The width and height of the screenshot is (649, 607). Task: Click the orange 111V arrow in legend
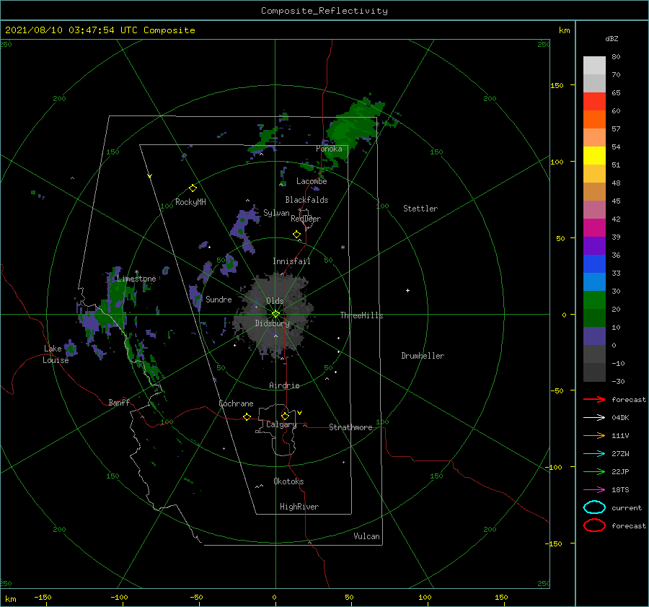pos(594,435)
